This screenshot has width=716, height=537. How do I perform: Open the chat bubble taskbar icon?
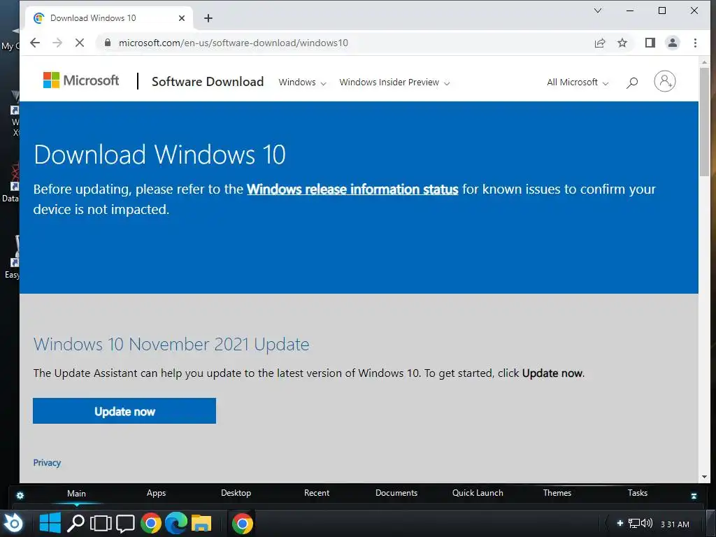(x=125, y=523)
